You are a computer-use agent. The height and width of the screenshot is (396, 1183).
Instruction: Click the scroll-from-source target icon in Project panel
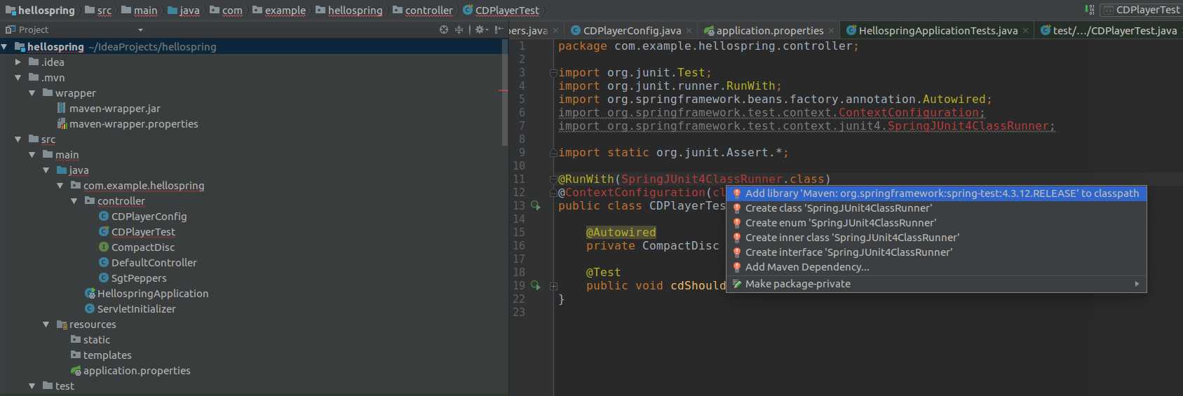pos(443,29)
